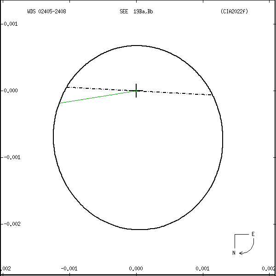Click the green line to periastron

pos(98,97)
